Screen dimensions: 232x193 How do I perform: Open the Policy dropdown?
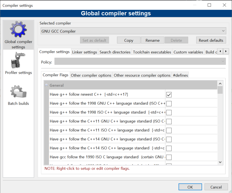click(140, 61)
